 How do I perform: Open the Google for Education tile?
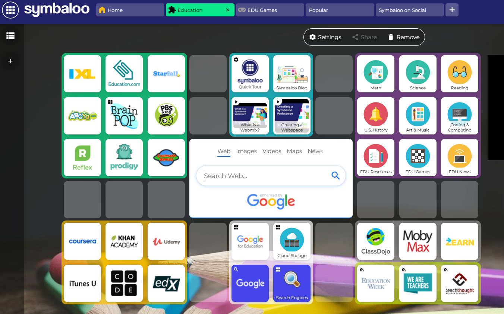250,241
